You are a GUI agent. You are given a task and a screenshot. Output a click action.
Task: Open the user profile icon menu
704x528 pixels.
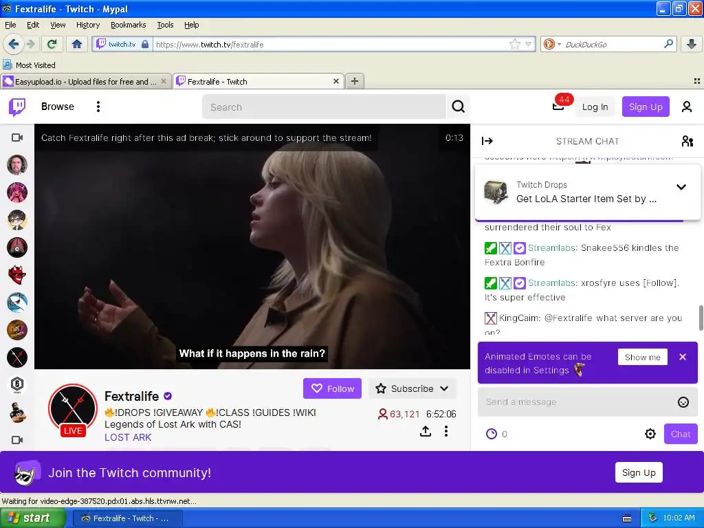point(687,107)
